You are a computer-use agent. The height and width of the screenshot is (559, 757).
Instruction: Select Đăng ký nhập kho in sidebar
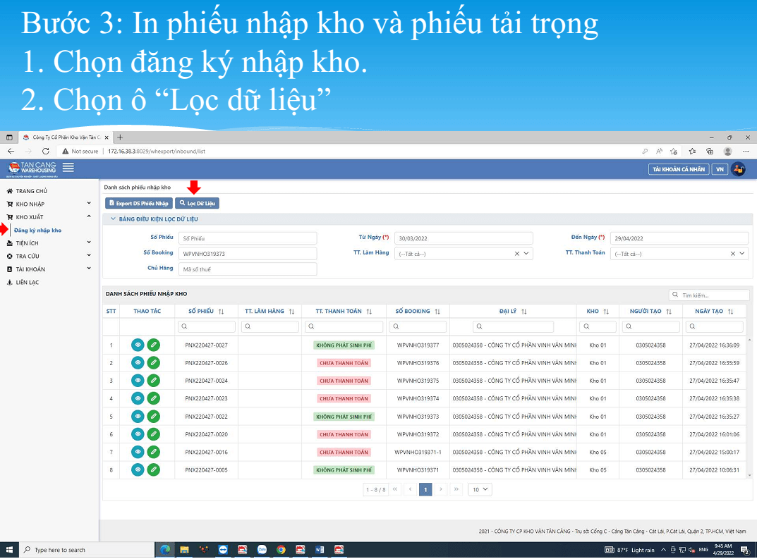coord(37,231)
